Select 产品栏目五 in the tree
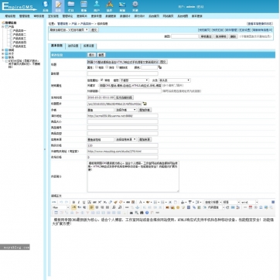The width and height of the screenshot is (280, 280). pos(19,46)
